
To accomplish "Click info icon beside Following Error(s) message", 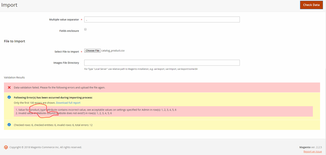I will (9, 97).
